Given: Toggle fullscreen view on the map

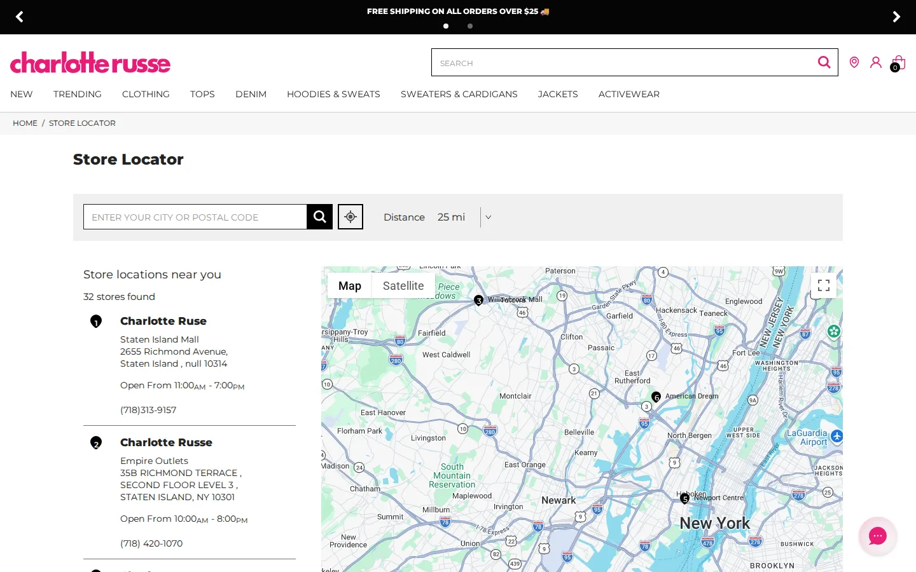Looking at the screenshot, I should point(824,285).
